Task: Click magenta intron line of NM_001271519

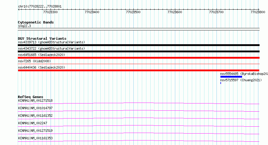Action: (x=139, y=133)
